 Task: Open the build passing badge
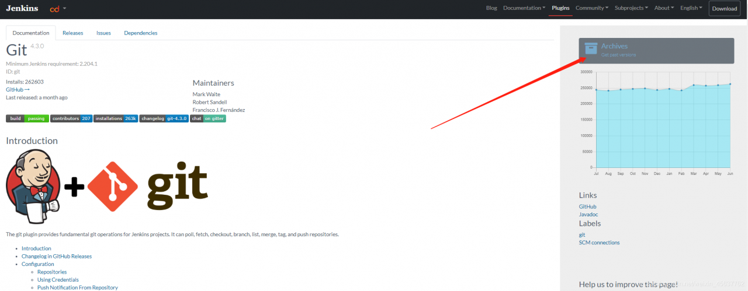27,118
